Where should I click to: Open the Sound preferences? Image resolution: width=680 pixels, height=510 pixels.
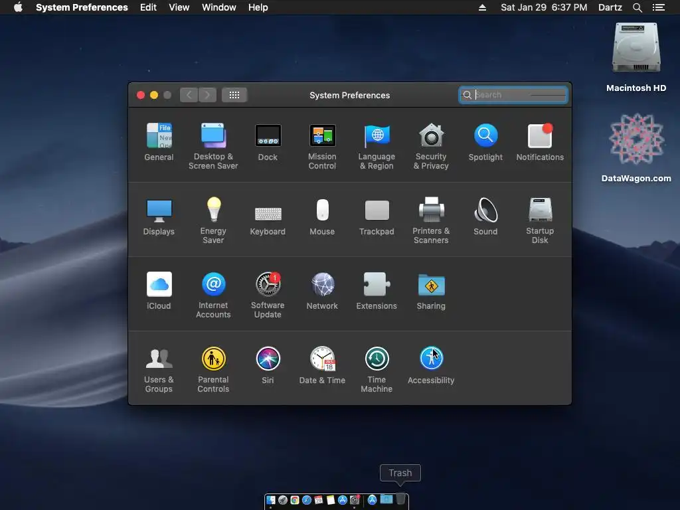pos(485,216)
